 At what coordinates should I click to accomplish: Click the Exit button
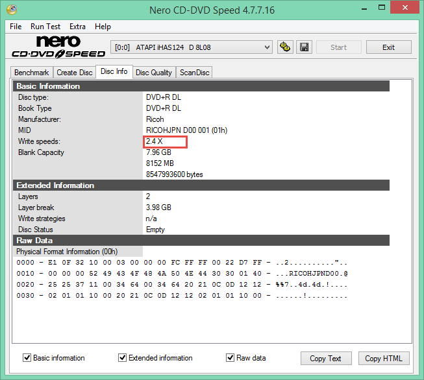pyautogui.click(x=388, y=47)
